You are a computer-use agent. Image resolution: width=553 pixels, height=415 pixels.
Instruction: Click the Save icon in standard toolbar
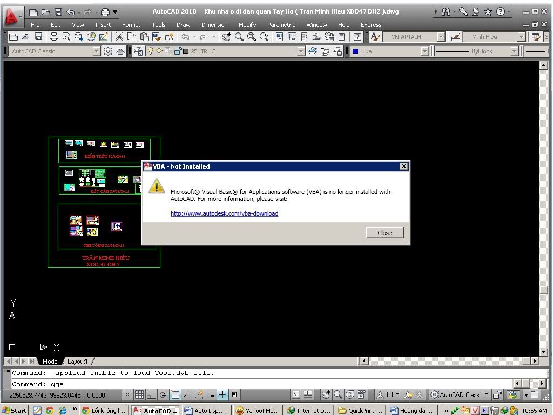[x=38, y=37]
